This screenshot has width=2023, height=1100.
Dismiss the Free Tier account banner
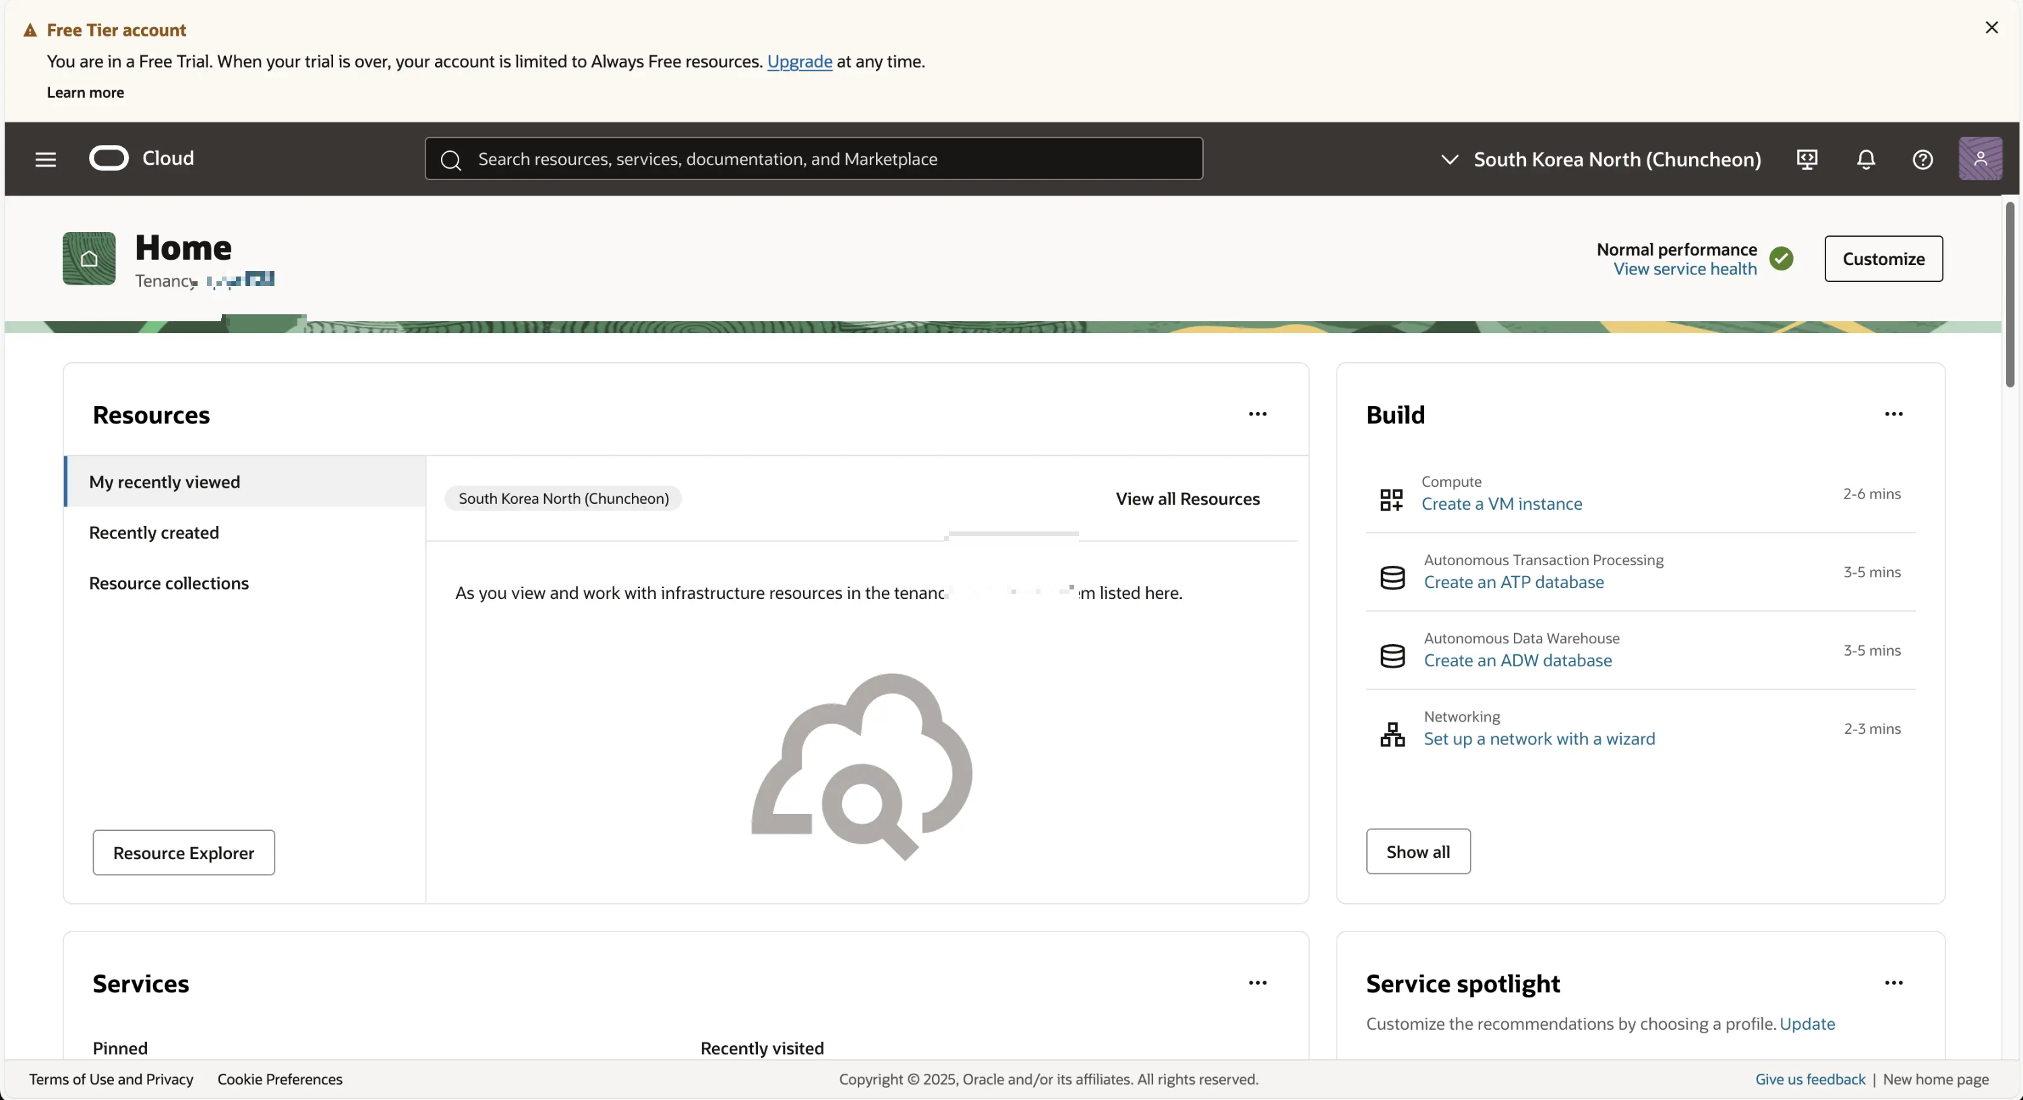point(1991,28)
